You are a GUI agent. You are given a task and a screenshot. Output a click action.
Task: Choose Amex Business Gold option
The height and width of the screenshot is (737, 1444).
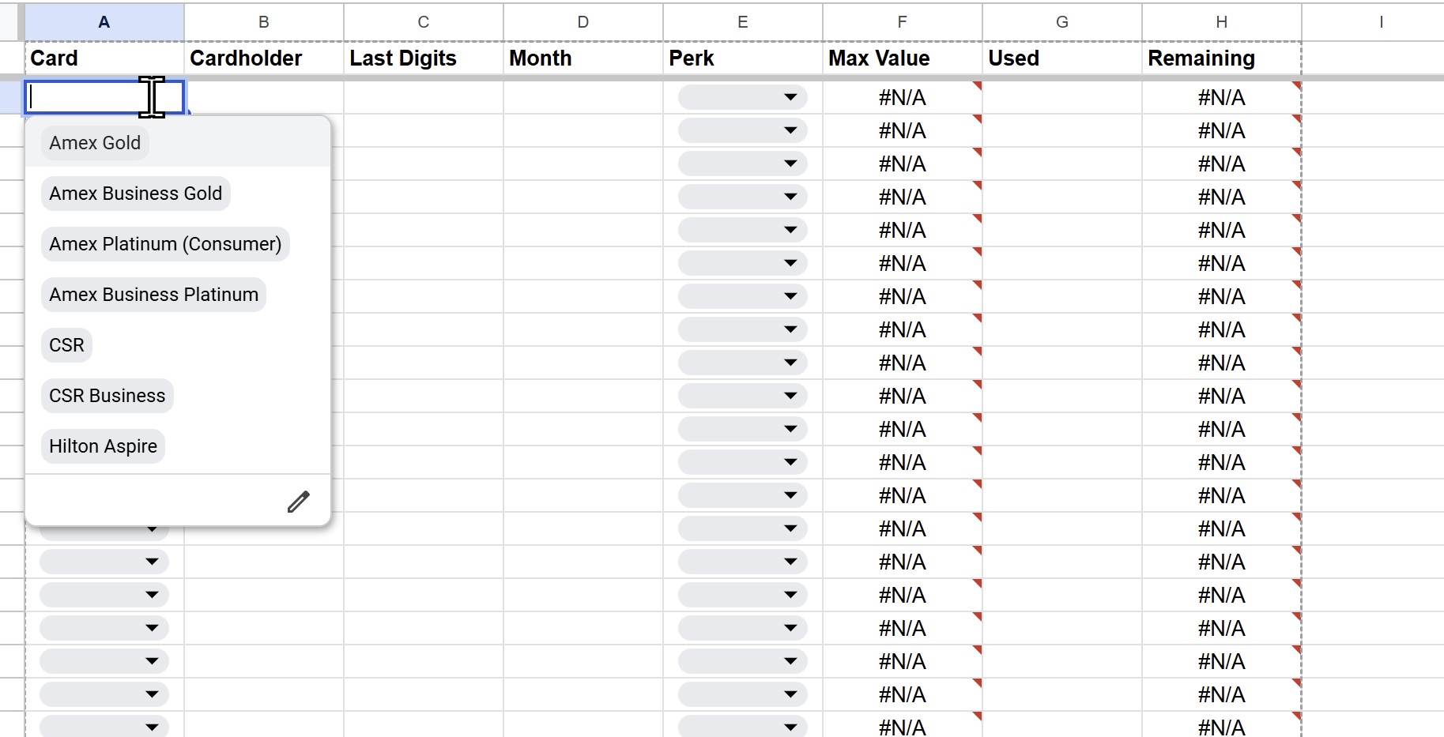coord(135,194)
